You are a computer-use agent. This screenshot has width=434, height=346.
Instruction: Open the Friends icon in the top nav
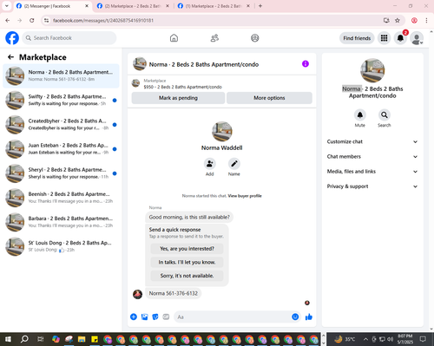point(214,38)
